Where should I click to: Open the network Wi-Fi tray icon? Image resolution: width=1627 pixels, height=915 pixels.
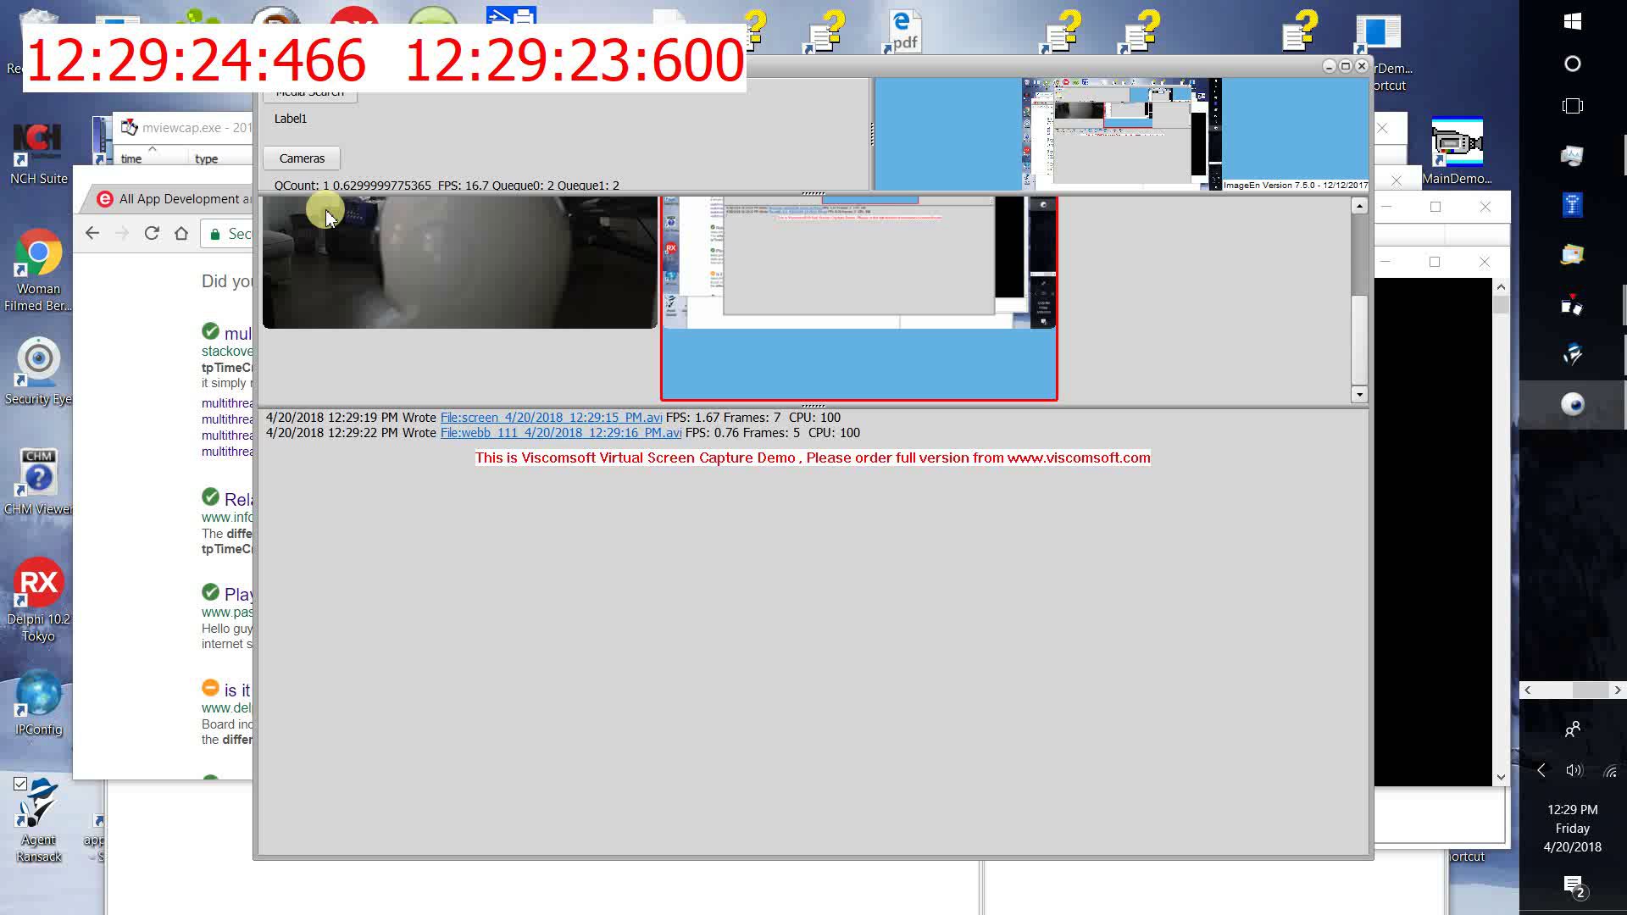pyautogui.click(x=1610, y=771)
